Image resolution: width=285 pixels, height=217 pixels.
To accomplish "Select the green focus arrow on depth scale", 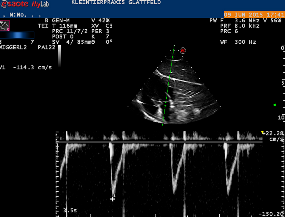I will pos(274,105).
